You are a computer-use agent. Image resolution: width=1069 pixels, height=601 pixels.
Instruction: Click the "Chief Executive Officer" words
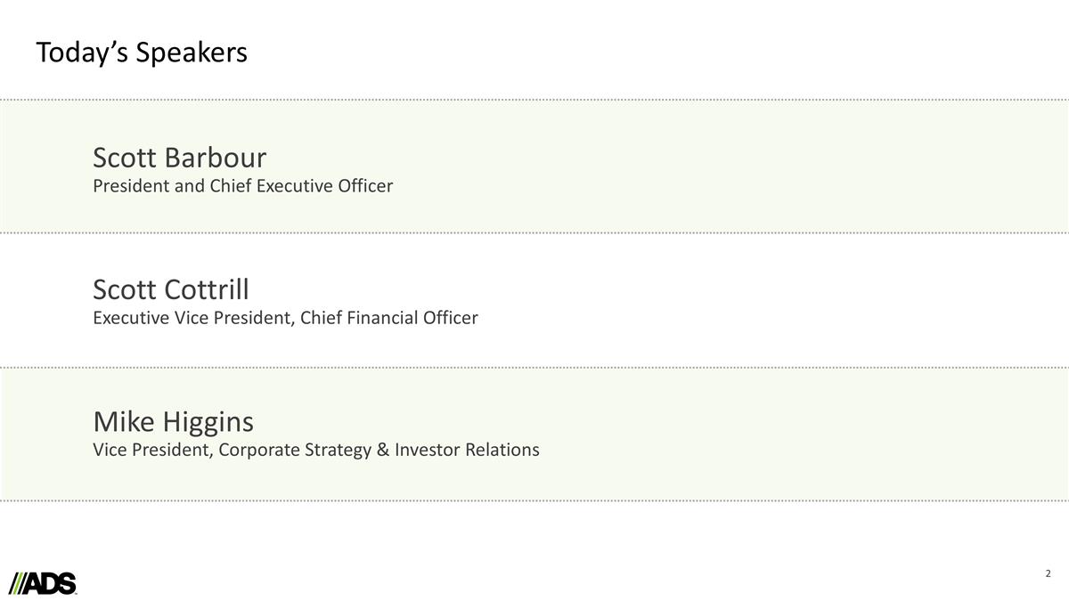coord(301,186)
